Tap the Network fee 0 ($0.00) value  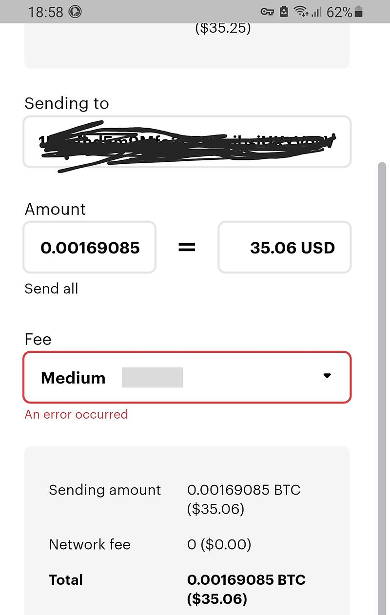point(219,544)
